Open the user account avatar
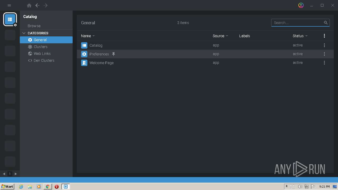338x190 pixels. [x=301, y=5]
